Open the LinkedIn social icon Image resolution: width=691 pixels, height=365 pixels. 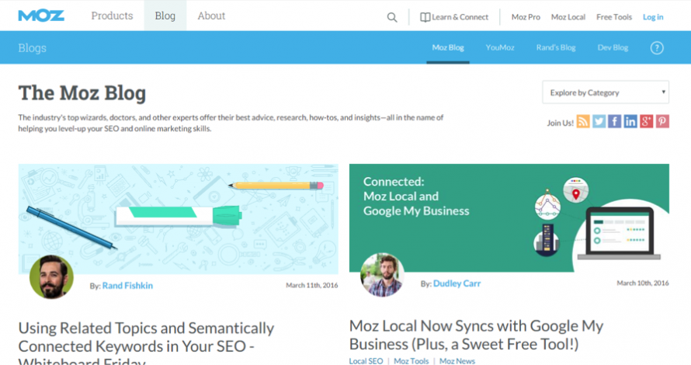(x=630, y=121)
